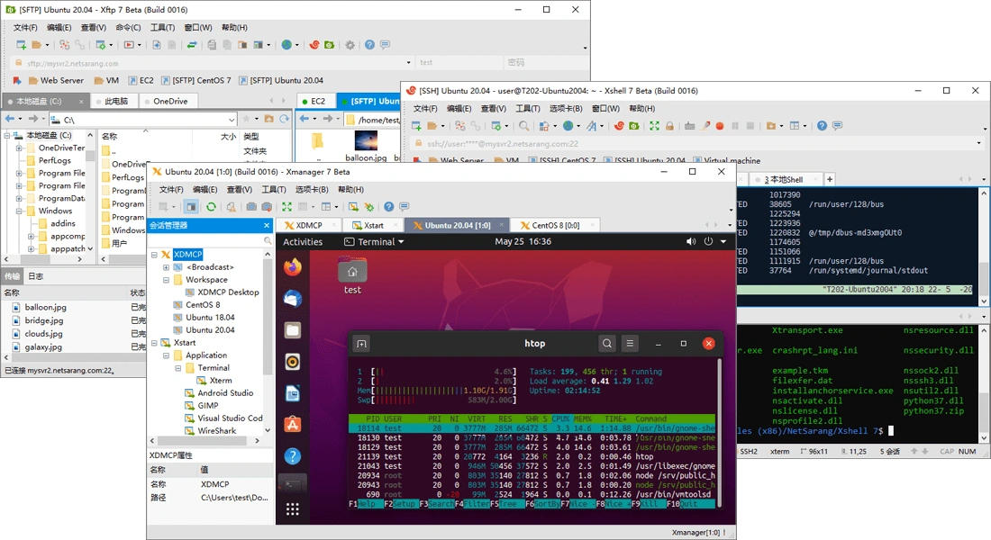Viewport: 991px width, 540px height.
Task: Click the Xstart launcher icon in Xmanager toolbar
Action: (353, 206)
